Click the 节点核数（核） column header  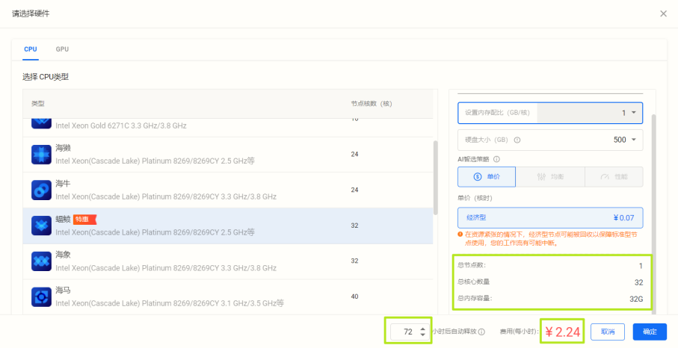pos(372,104)
